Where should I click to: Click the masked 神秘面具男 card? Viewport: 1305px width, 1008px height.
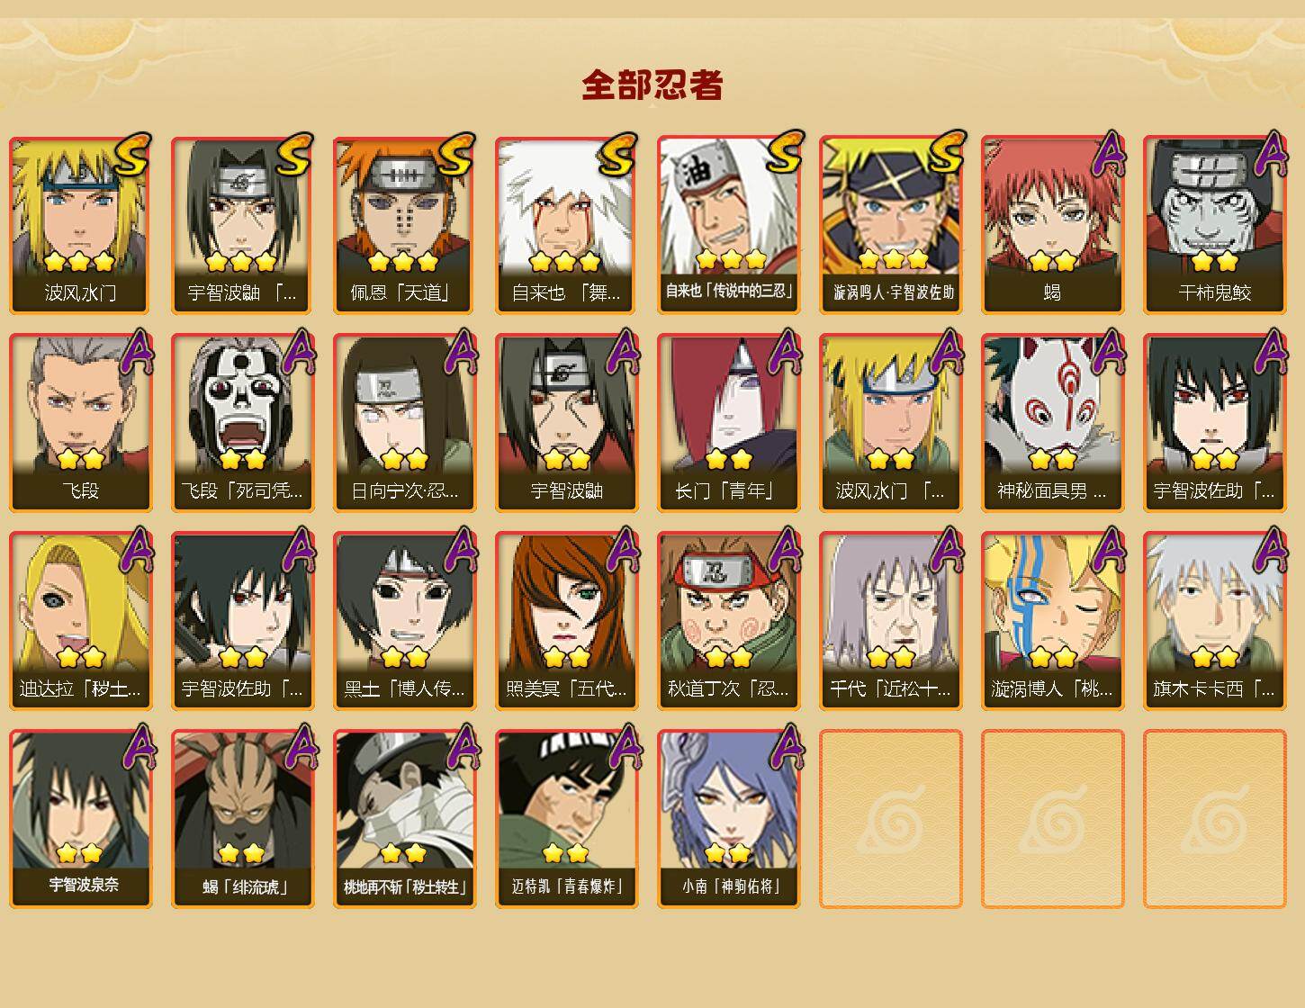coord(1053,423)
